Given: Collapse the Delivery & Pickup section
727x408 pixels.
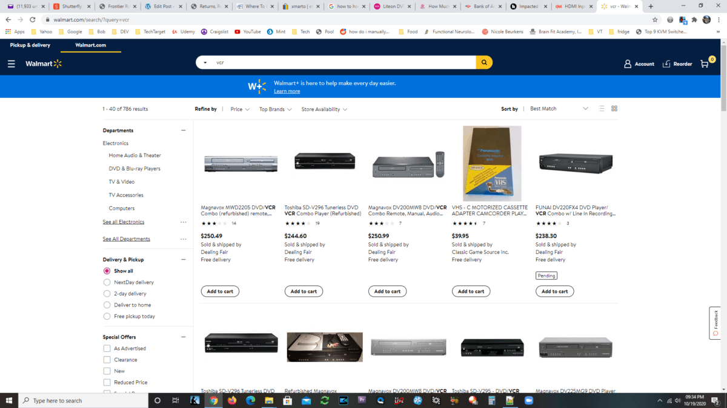Looking at the screenshot, I should point(184,259).
